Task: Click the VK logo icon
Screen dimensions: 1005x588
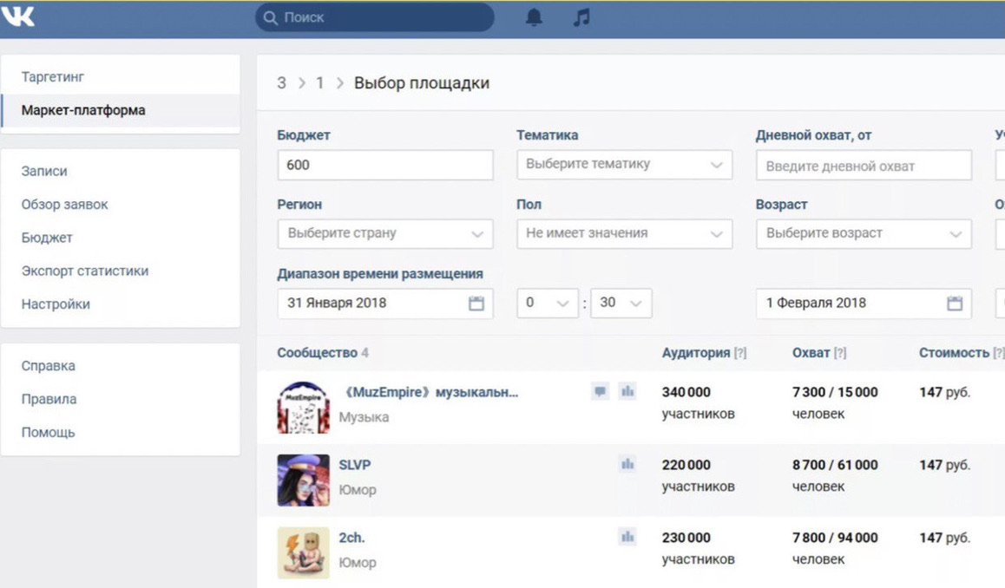Action: tap(18, 16)
